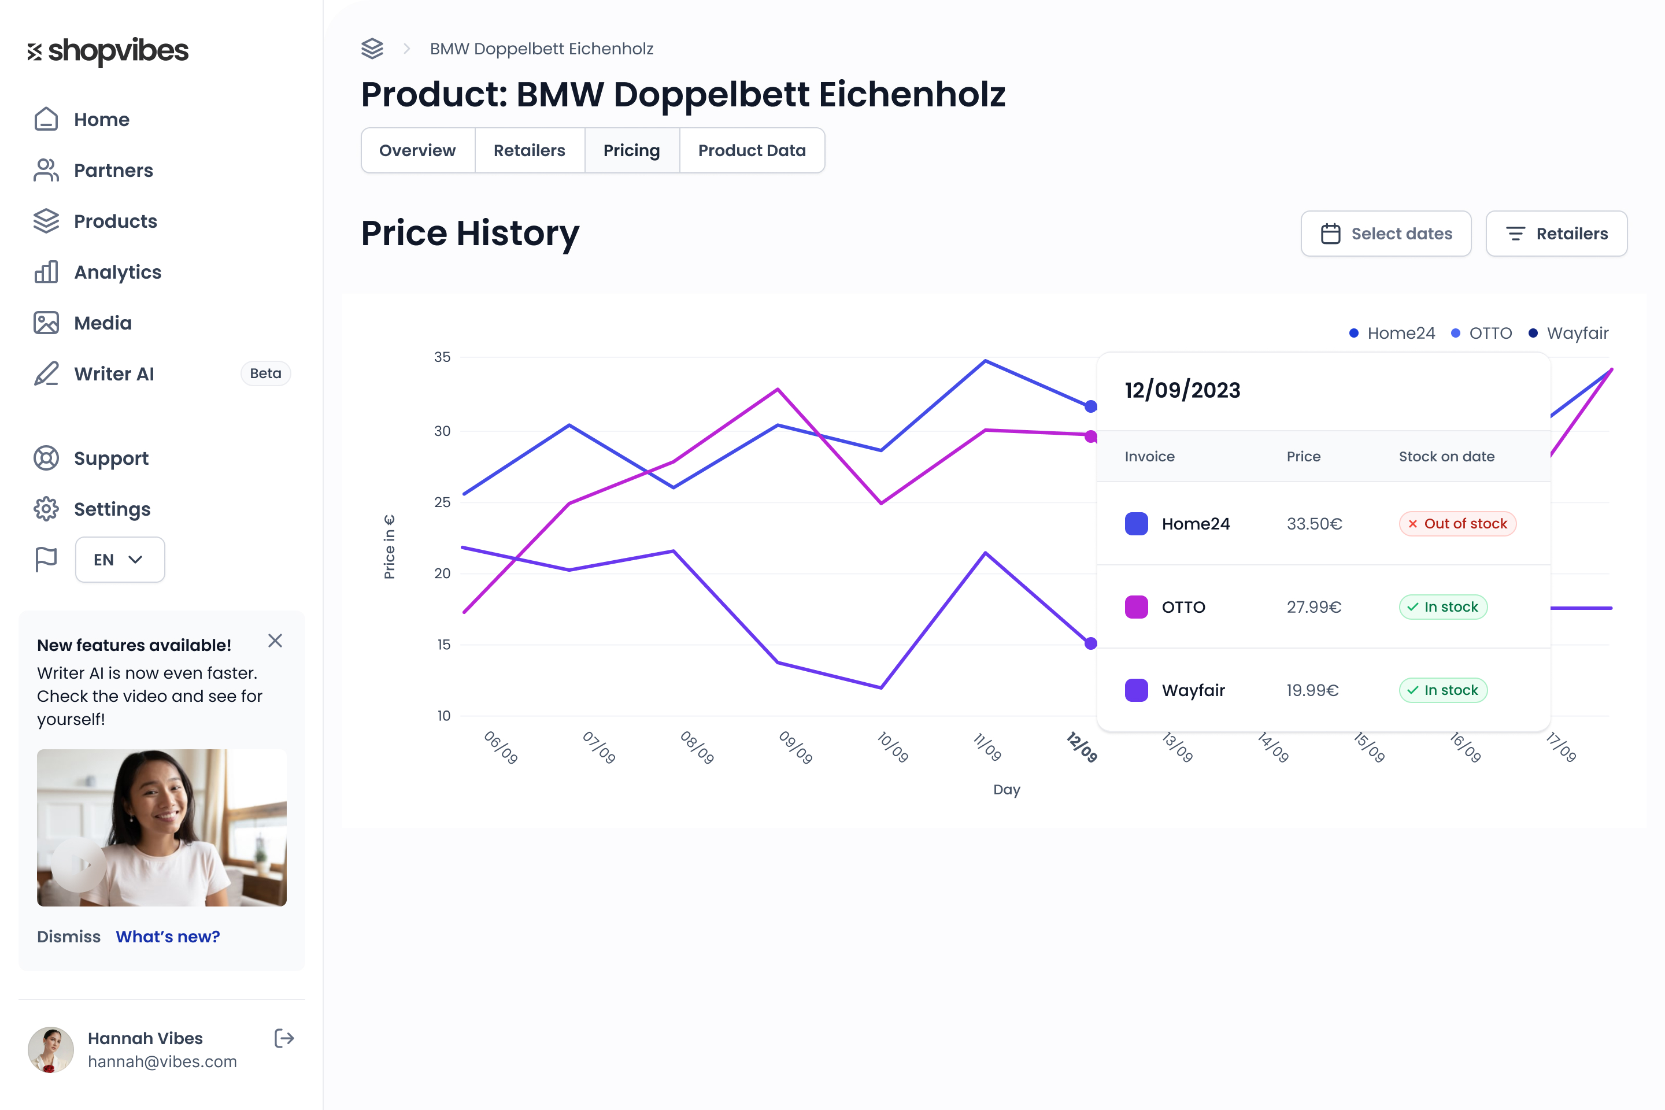Open the Settings gear icon

tap(46, 509)
